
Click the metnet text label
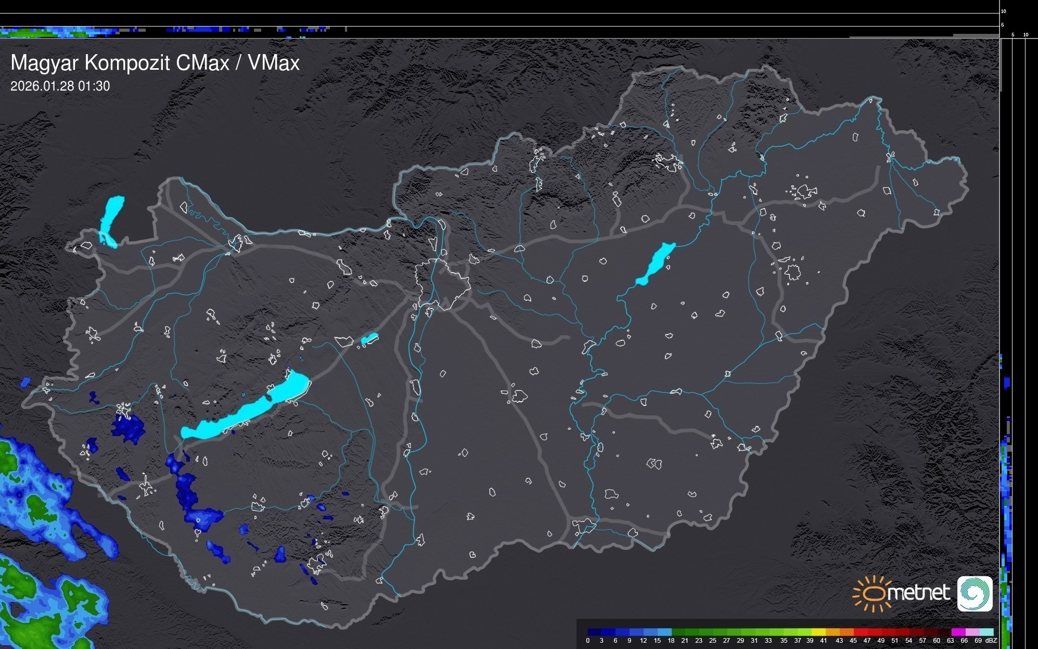click(918, 593)
